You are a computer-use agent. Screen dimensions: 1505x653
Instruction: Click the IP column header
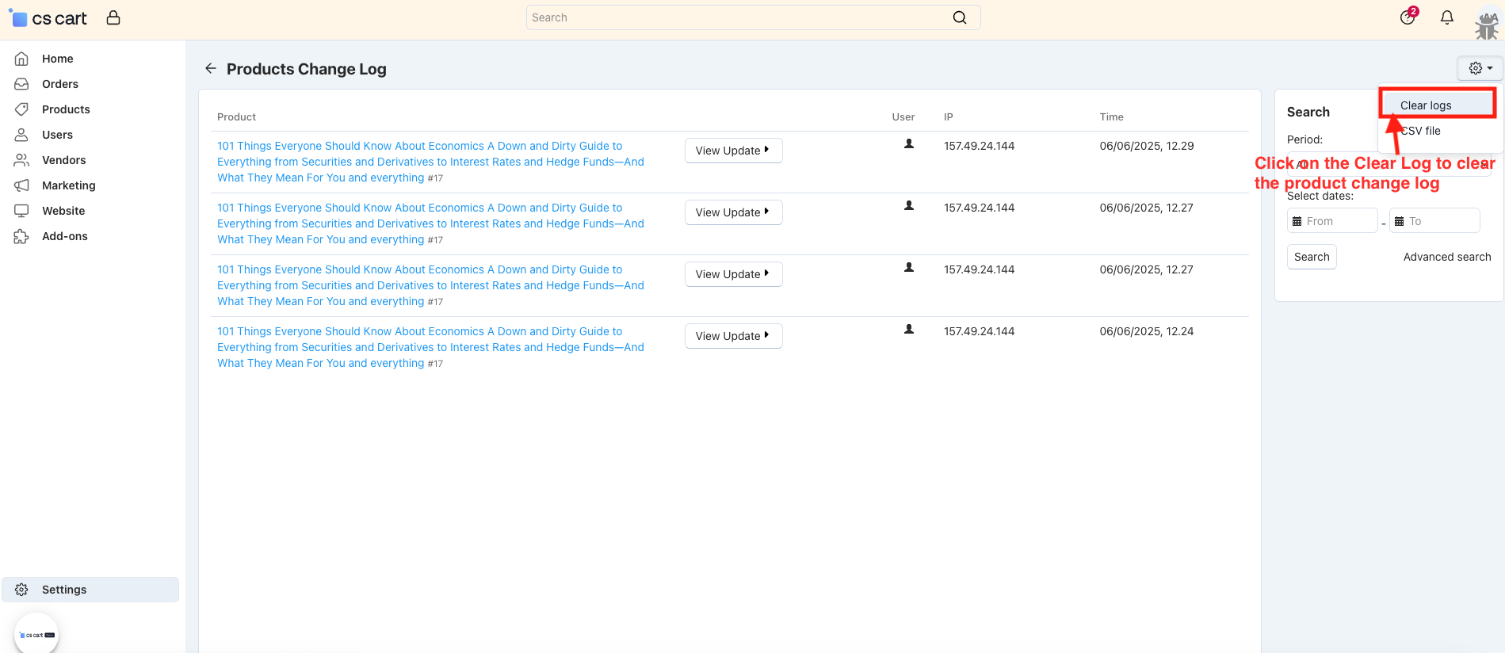948,116
